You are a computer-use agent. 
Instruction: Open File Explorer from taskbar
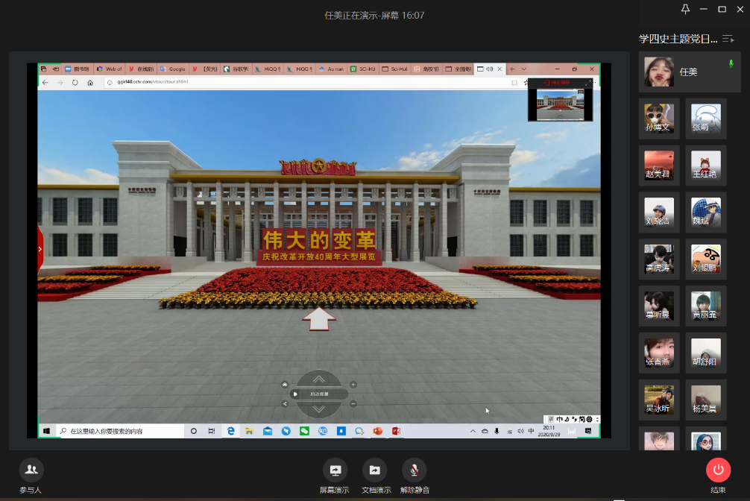pos(249,431)
